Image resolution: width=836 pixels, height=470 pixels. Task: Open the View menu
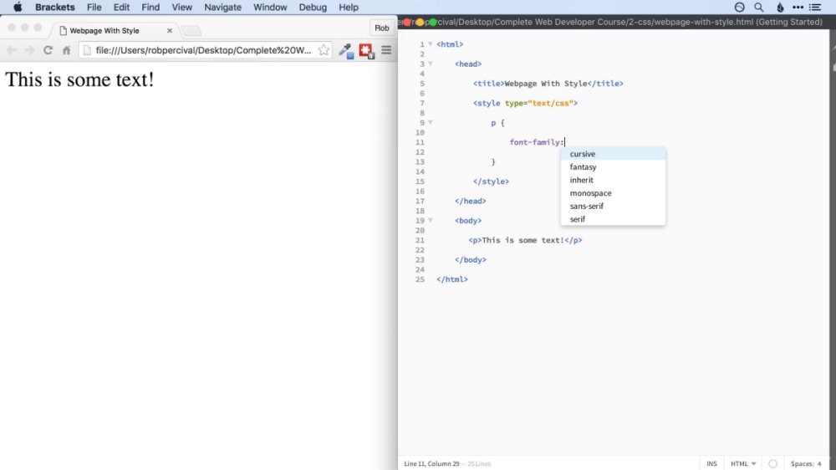coord(181,7)
